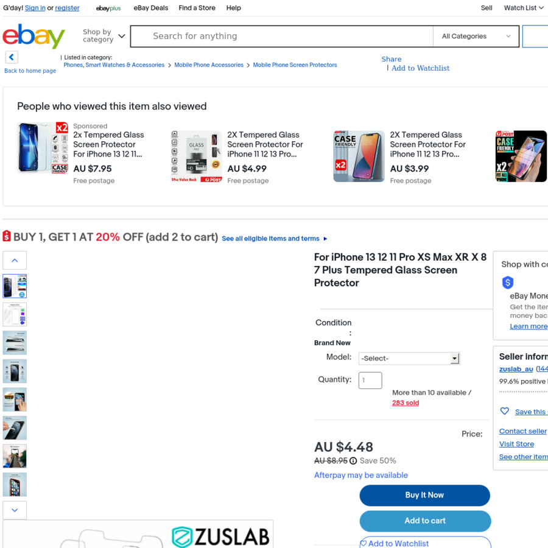Expand the Shop by category menu
Screen dimensions: 548x548
pos(104,36)
